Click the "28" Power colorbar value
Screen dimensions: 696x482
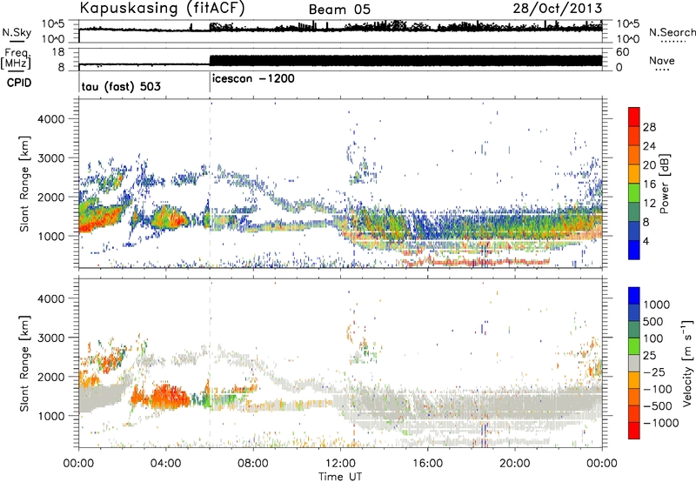tap(649, 127)
